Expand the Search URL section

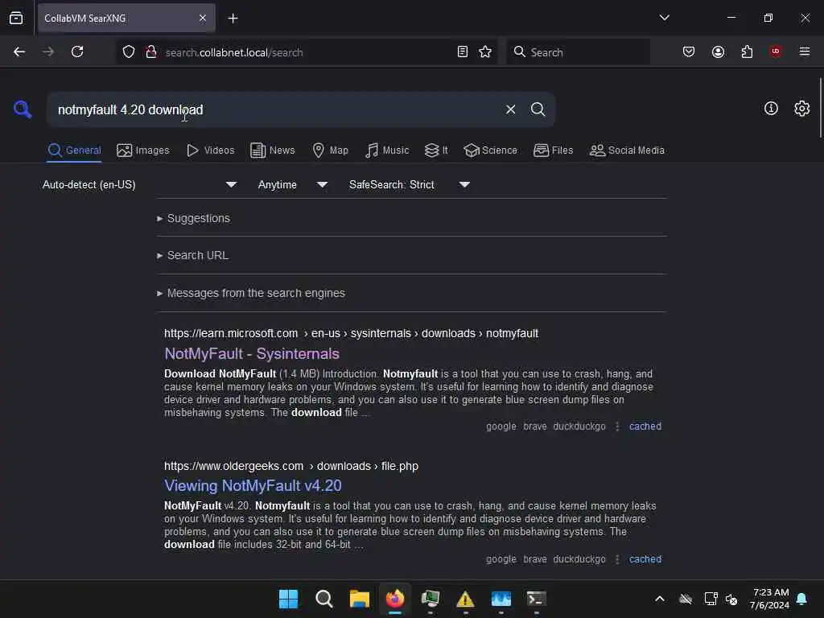point(192,255)
